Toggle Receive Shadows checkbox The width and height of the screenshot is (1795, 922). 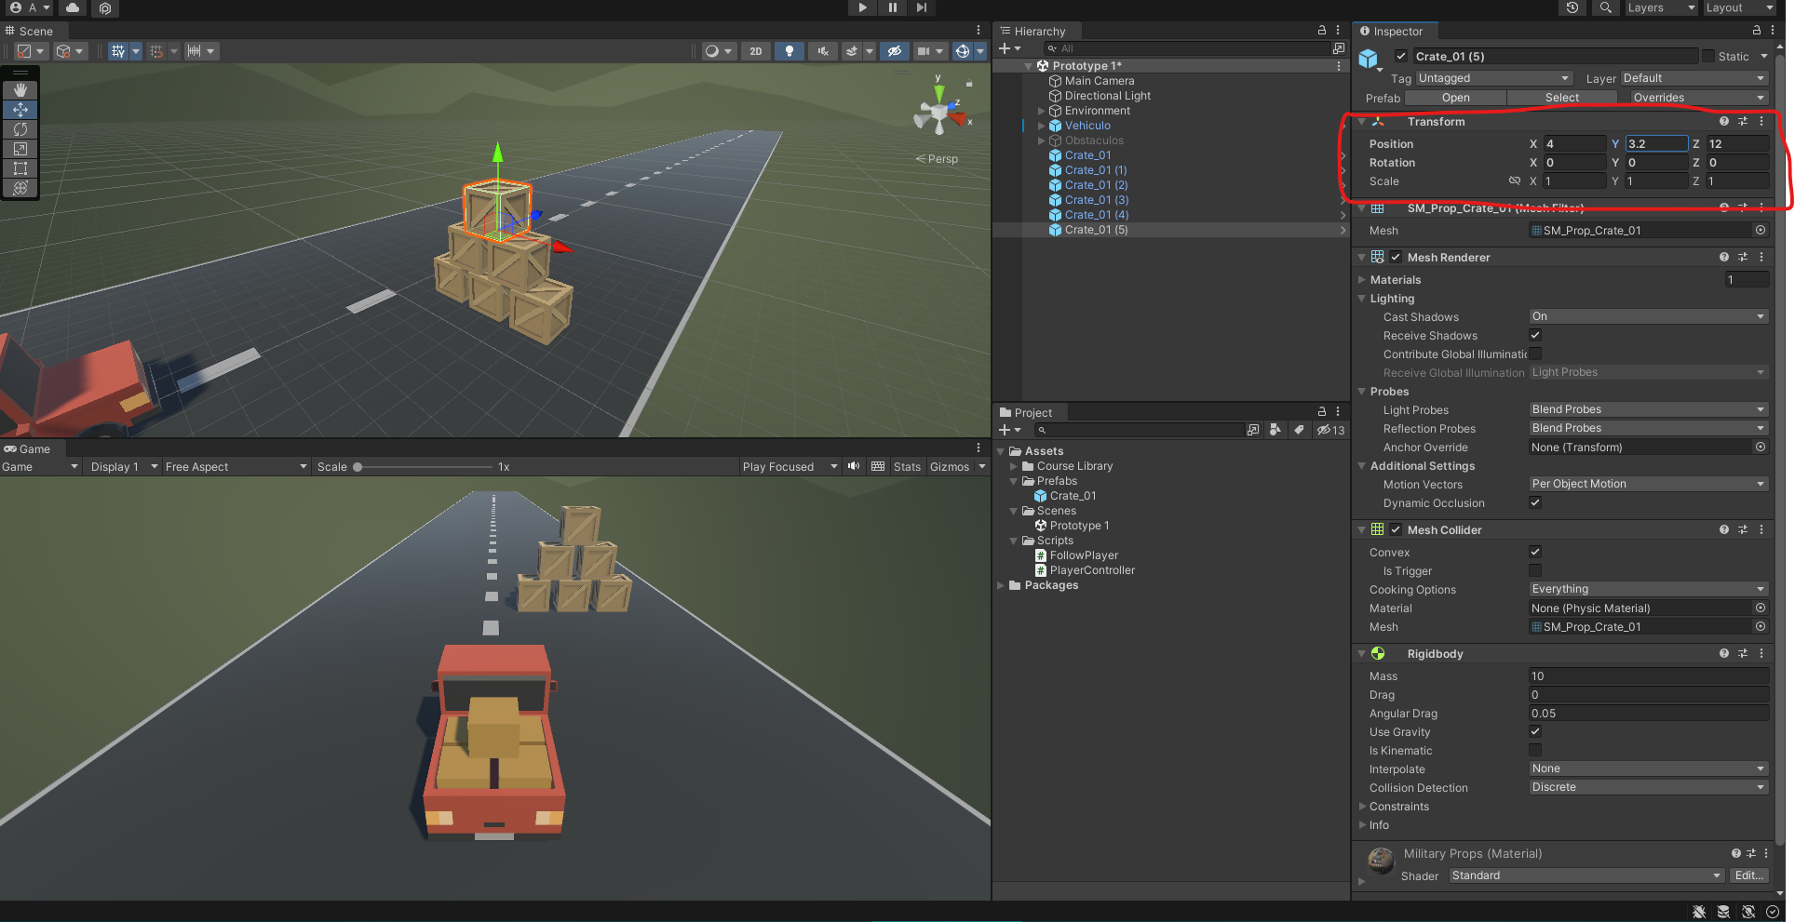point(1535,335)
